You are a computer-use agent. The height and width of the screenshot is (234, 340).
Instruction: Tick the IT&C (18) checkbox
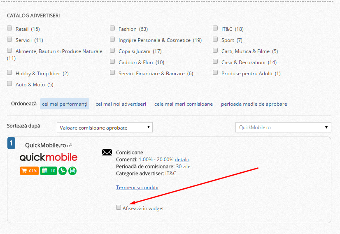(215, 28)
